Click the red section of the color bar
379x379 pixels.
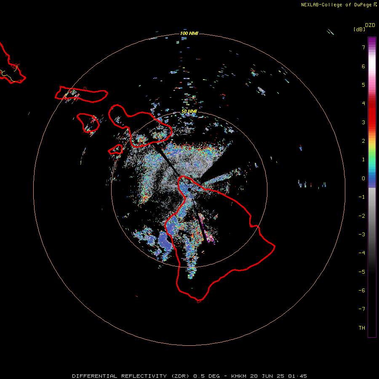coord(372,114)
